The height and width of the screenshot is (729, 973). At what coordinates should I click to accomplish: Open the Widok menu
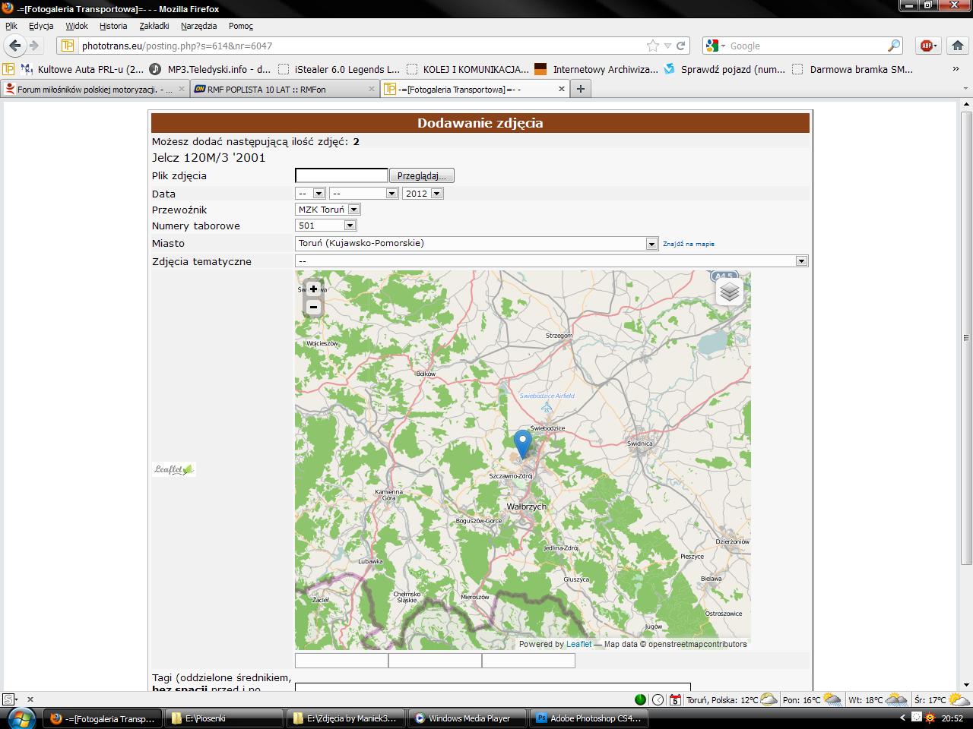pyautogui.click(x=77, y=26)
